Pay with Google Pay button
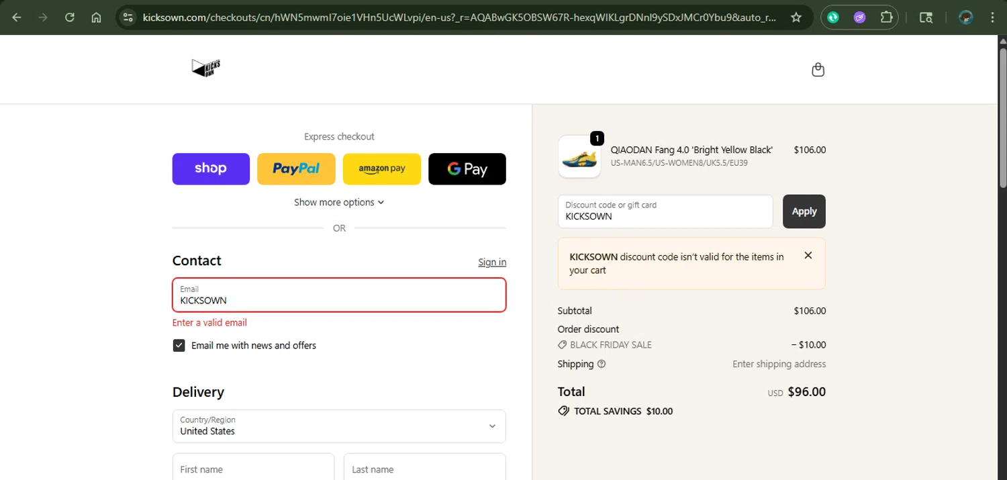 [x=467, y=169]
